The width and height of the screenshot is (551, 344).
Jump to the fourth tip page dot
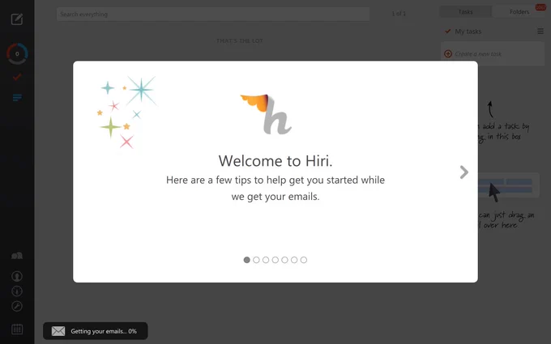[275, 260]
